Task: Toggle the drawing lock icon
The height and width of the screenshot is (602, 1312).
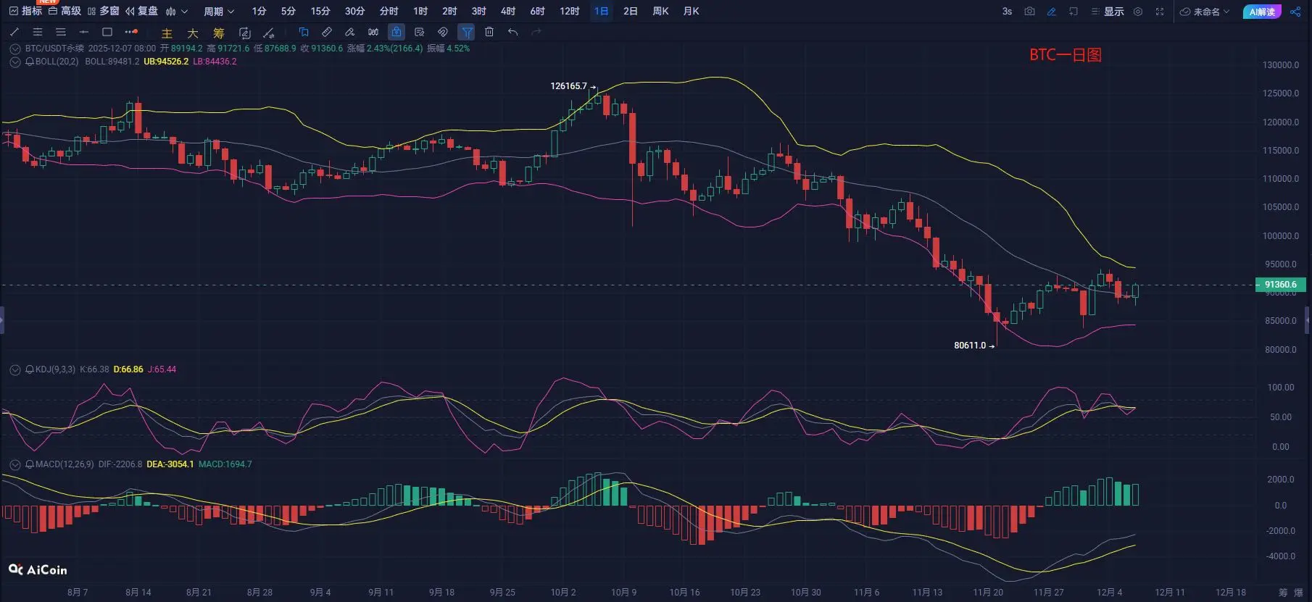Action: pos(396,32)
